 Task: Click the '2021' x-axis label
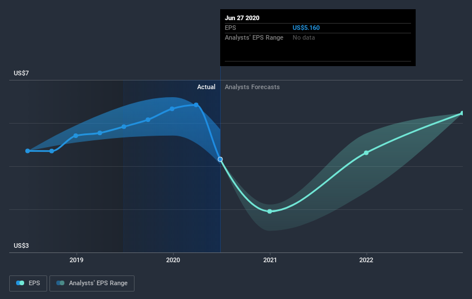(270, 260)
